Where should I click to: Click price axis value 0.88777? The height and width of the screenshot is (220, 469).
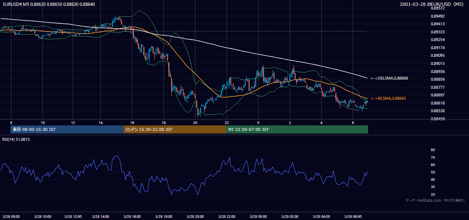point(437,87)
